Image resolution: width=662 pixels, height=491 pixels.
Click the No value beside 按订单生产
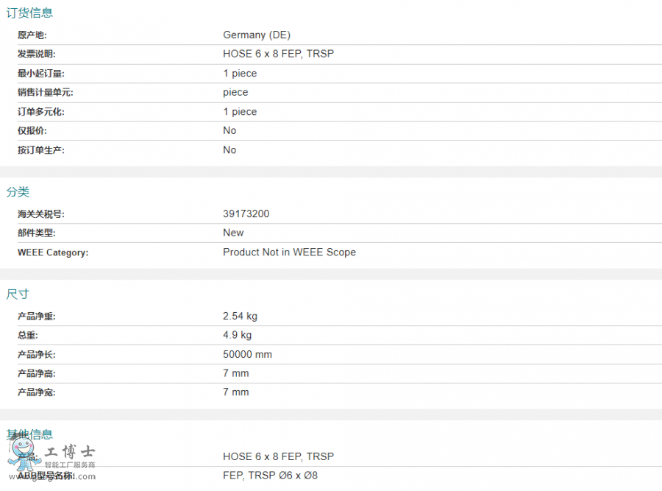[x=229, y=149]
